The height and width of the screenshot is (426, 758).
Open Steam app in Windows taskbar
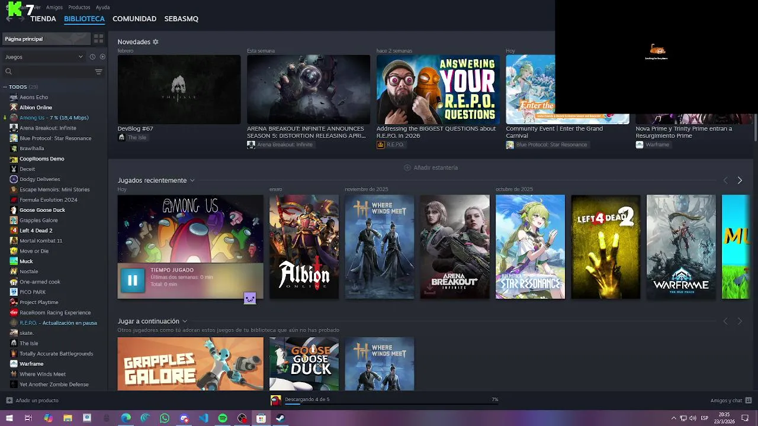tap(280, 418)
